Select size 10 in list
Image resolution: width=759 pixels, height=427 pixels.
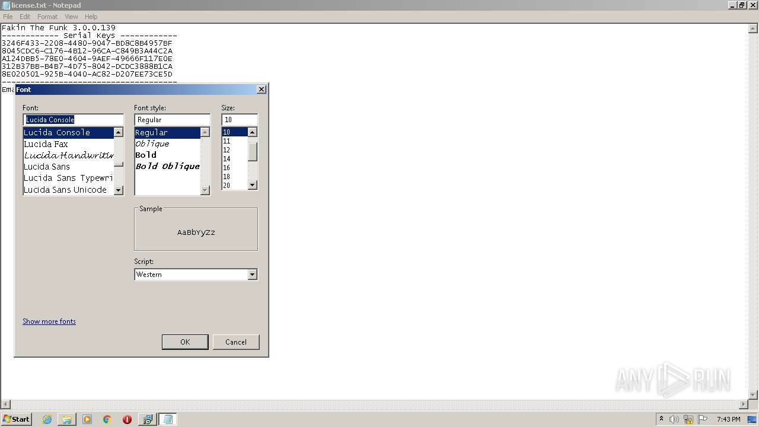tap(234, 132)
